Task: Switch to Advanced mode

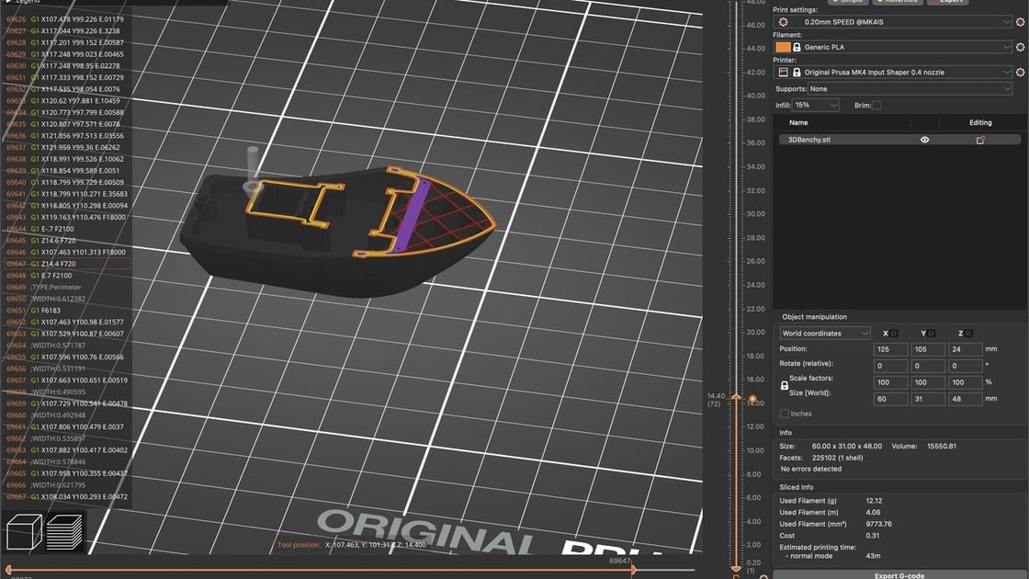Action: tap(898, 1)
